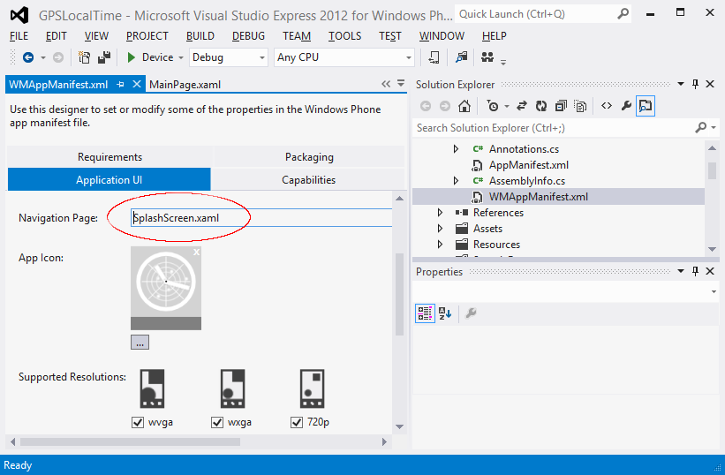Click search magnifier in Solution Explorer box

701,127
